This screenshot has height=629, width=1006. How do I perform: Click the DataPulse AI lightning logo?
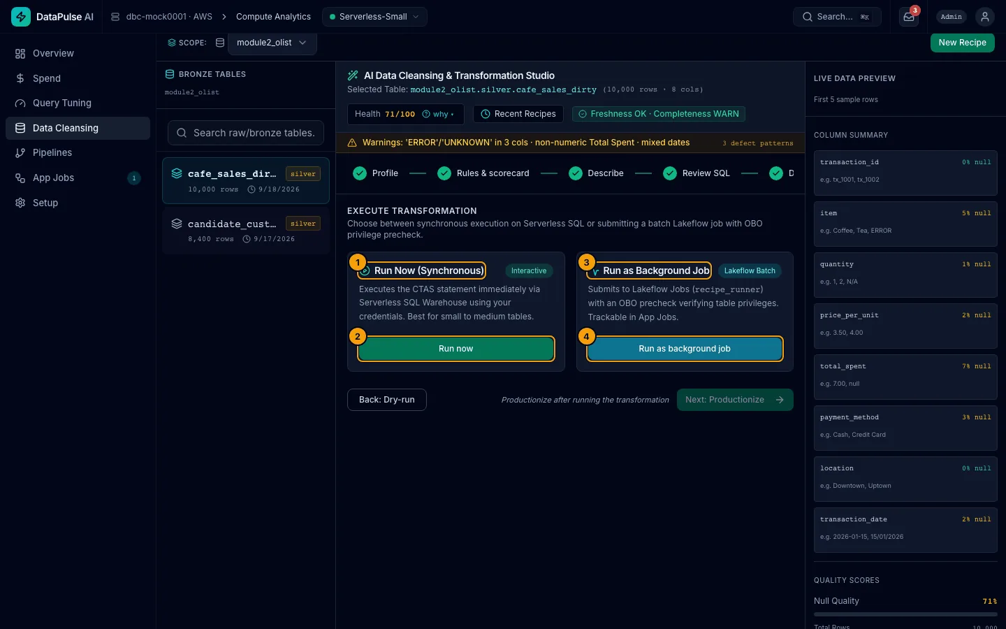click(21, 17)
